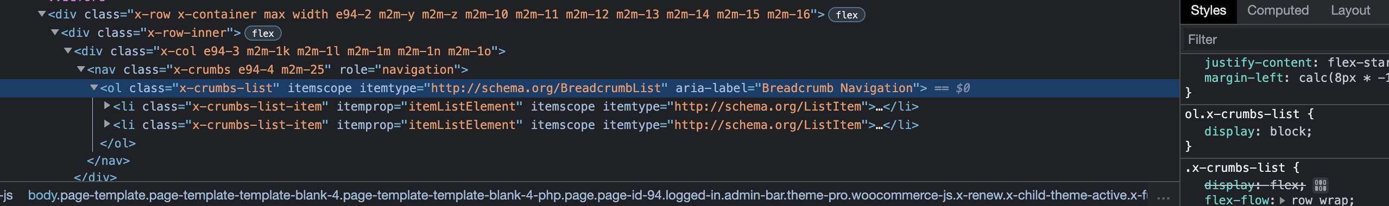The image size is (1389, 206).
Task: Select body.page-template in the breadcrumb bar
Action: tap(588, 196)
